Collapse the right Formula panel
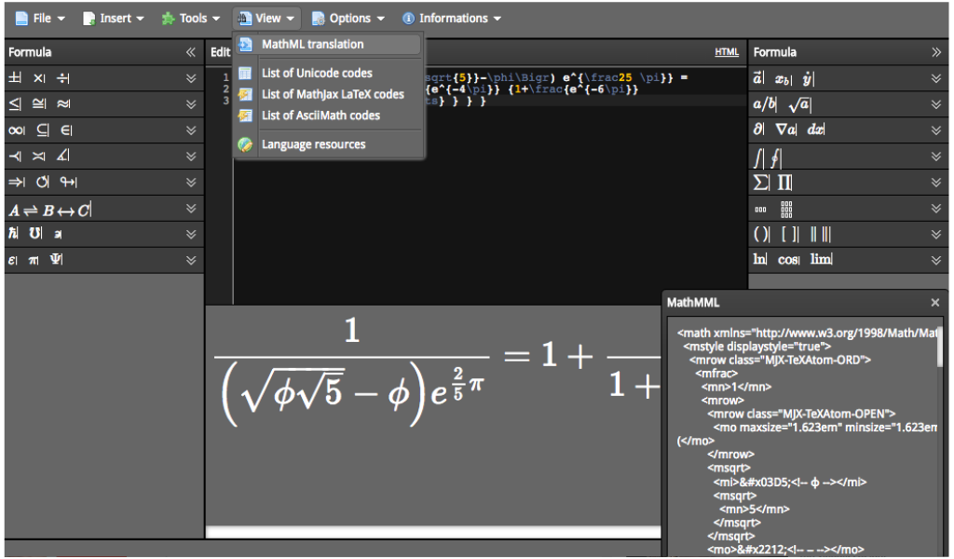Screen dimensions: 954x559 (936, 52)
